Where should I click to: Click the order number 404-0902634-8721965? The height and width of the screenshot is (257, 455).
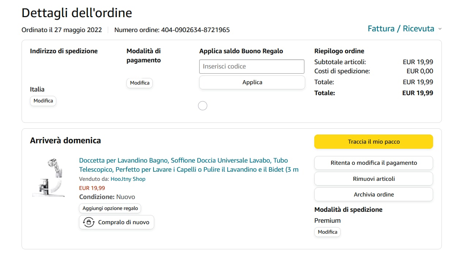coord(195,30)
